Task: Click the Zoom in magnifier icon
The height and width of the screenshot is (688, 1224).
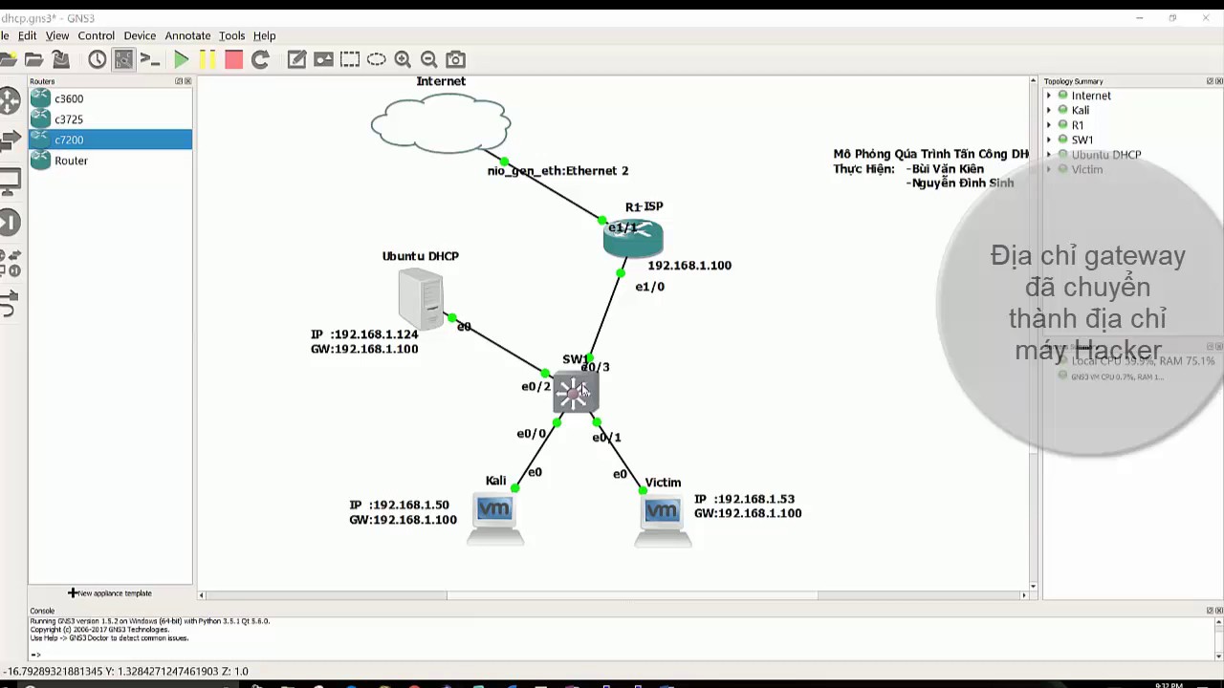Action: coord(403,59)
